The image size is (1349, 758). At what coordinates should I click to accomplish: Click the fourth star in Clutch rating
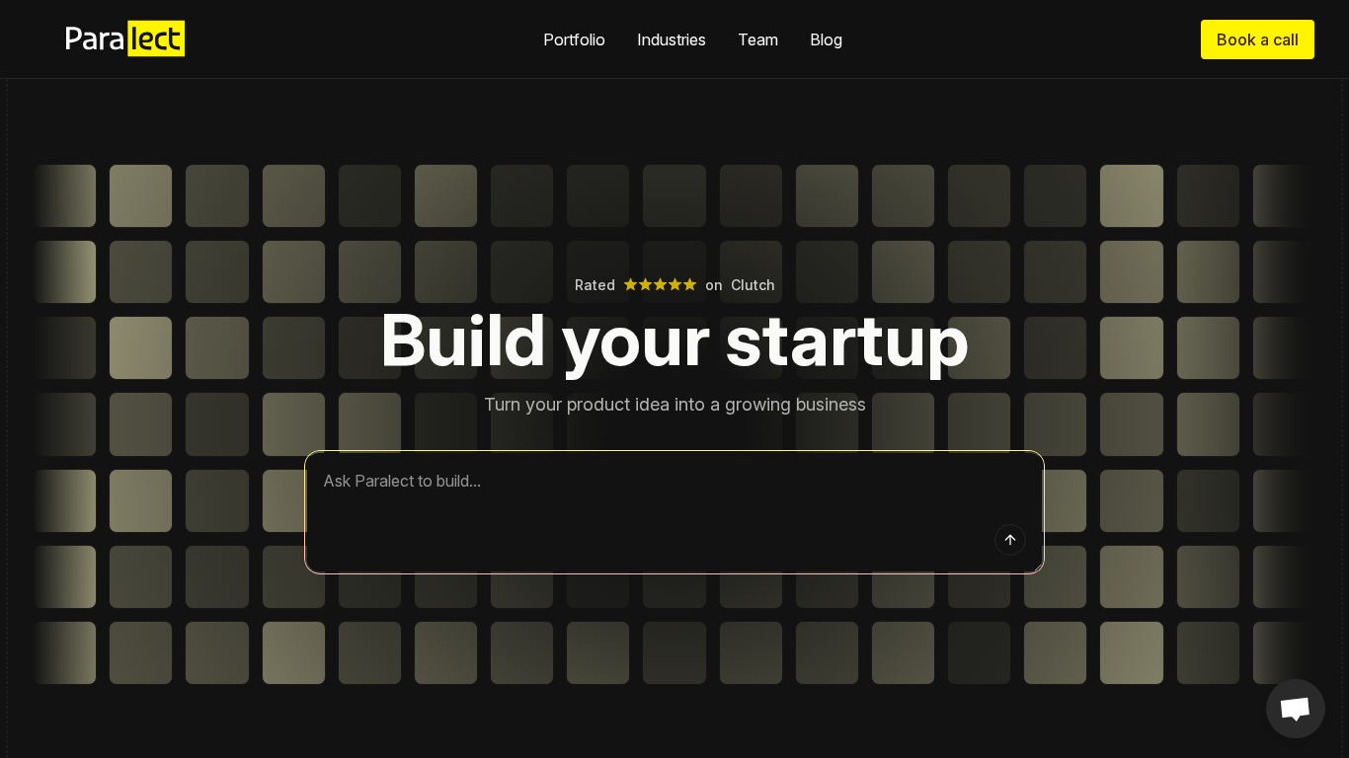point(675,284)
